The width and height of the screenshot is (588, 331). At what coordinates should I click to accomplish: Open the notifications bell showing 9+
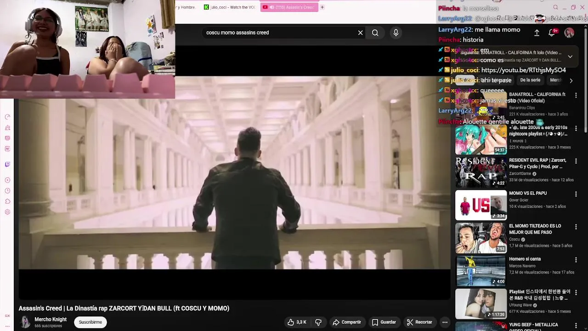[x=552, y=33]
